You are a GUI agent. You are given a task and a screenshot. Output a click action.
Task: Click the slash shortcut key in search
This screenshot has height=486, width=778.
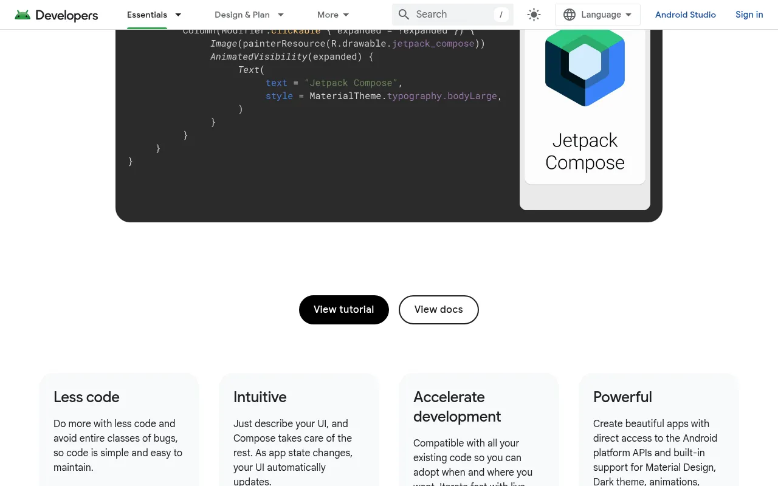[501, 15]
